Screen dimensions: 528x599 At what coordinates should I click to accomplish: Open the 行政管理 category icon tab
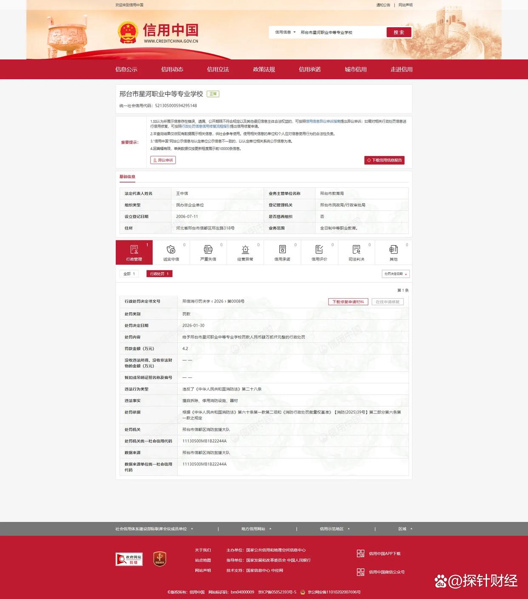134,250
